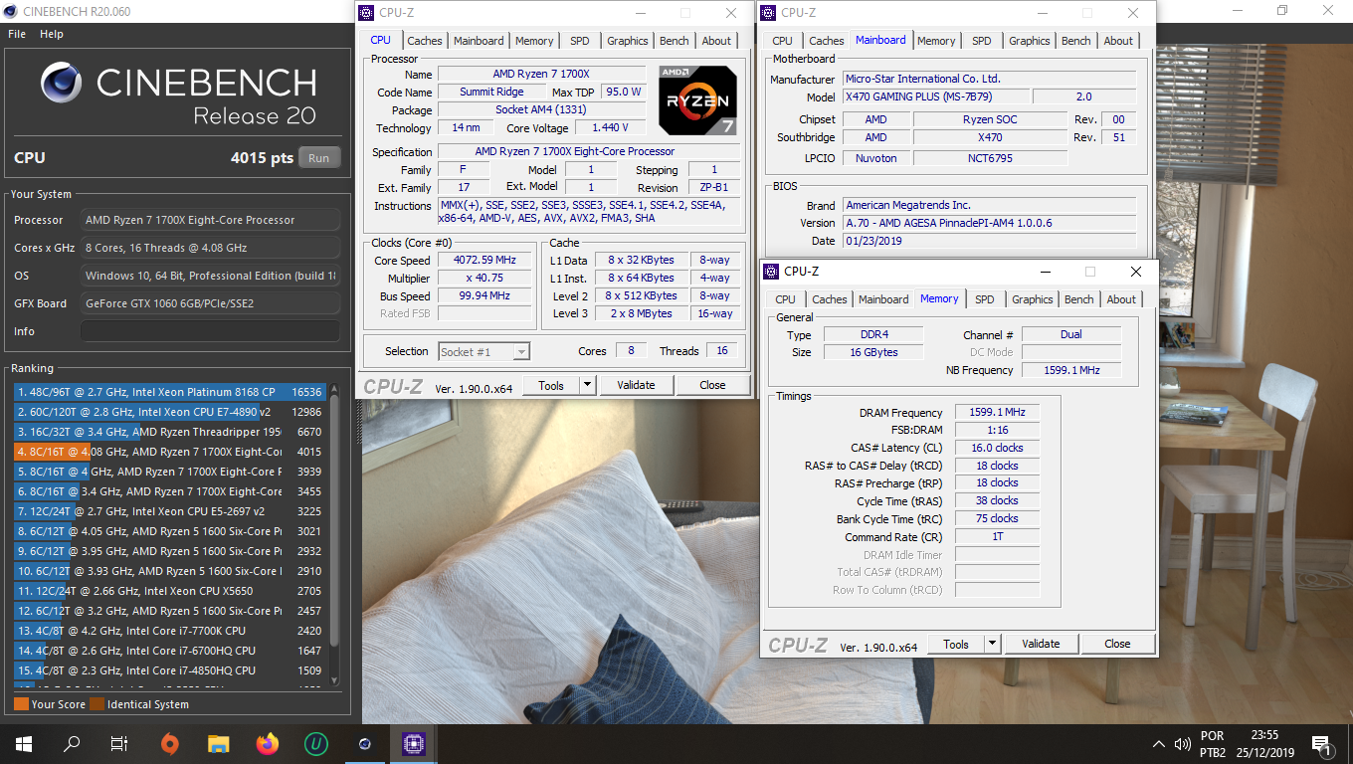Select ranking entry Xeon Platinum 8168
Screen dimensions: 1353x764
coord(170,392)
